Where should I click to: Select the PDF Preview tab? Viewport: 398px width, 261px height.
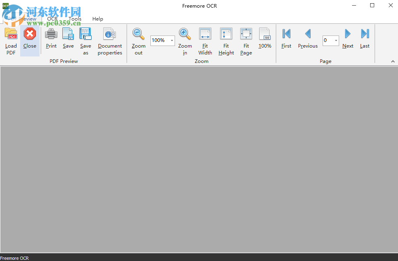tap(22, 19)
